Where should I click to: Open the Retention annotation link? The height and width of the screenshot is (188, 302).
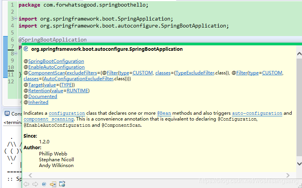pyautogui.click(x=39, y=91)
